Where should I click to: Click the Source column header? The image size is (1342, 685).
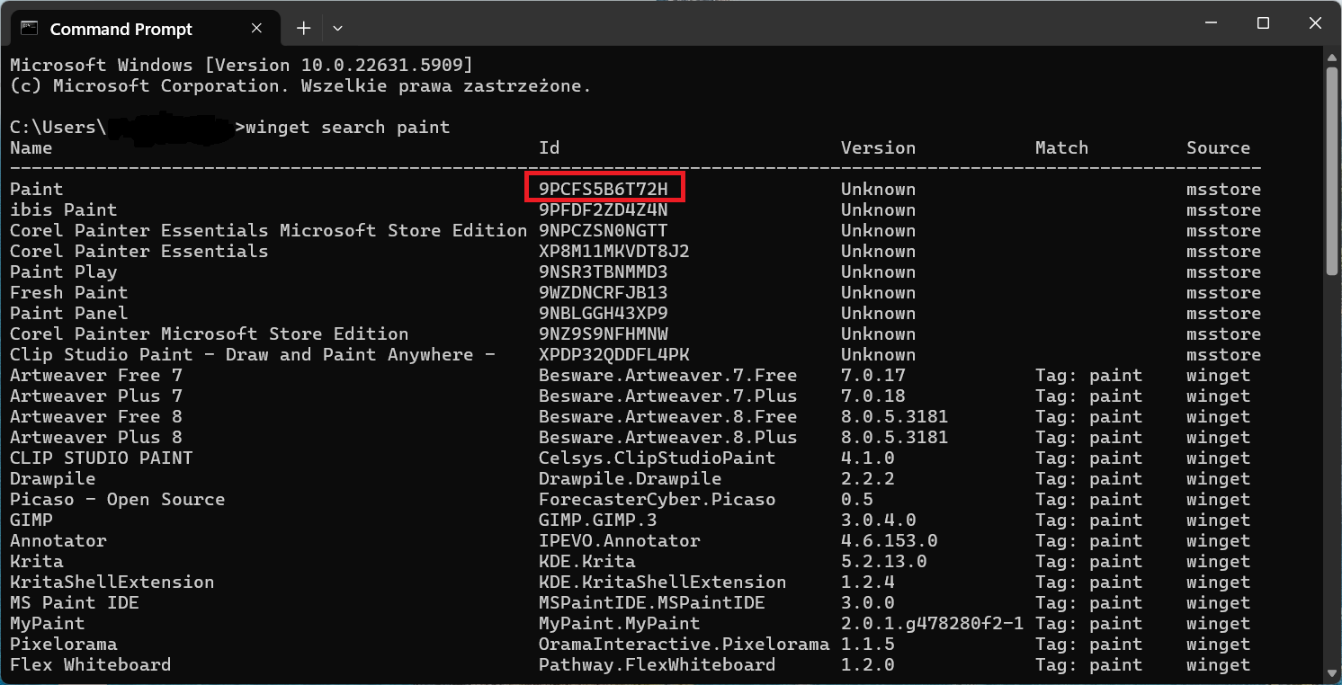1219,148
